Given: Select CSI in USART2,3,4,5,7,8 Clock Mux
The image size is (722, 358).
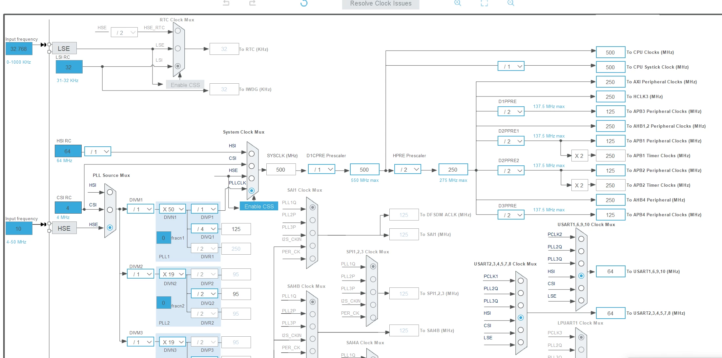Looking at the screenshot, I should point(521,330).
